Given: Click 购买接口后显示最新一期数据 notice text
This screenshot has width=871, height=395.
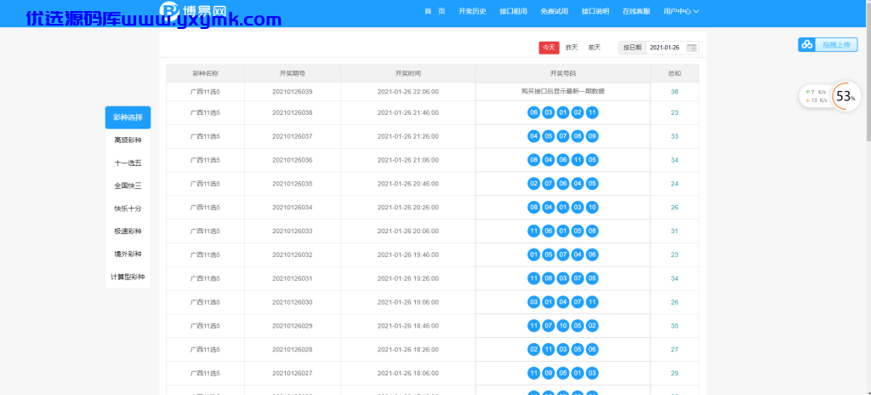Looking at the screenshot, I should tap(563, 91).
